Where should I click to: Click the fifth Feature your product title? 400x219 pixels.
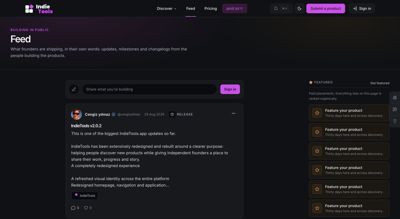tap(344, 187)
